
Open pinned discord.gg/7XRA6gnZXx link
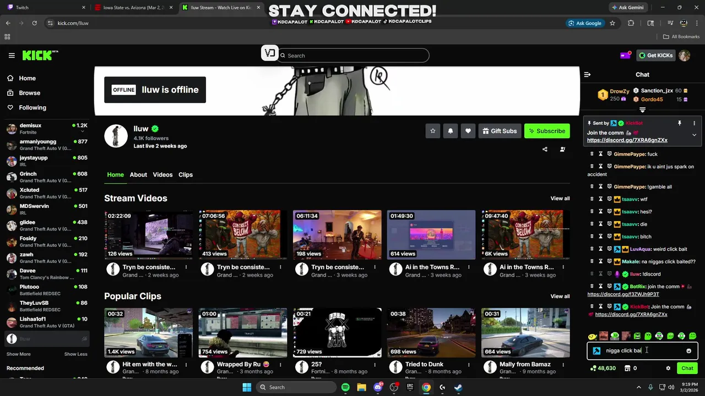tap(627, 140)
